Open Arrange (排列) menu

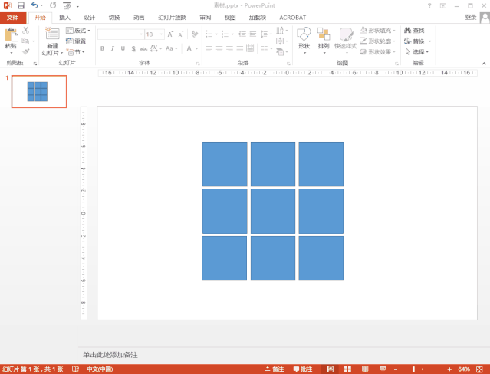324,41
